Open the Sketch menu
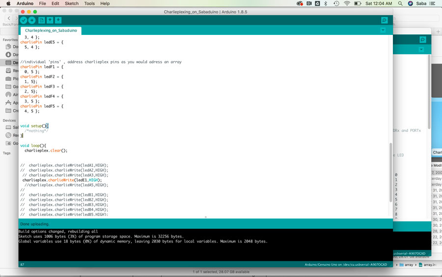 72,3
